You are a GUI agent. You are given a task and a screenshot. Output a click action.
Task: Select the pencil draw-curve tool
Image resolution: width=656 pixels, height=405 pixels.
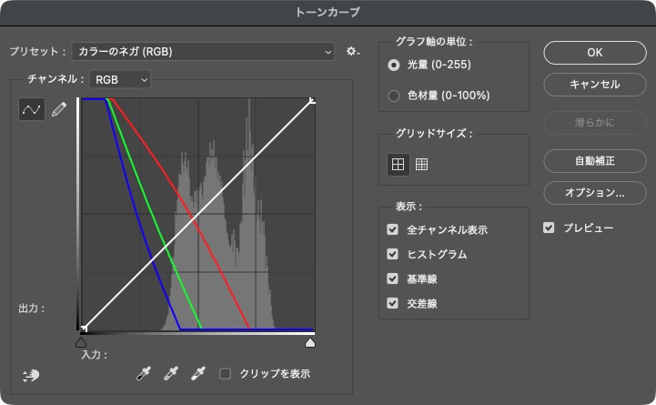pos(59,109)
